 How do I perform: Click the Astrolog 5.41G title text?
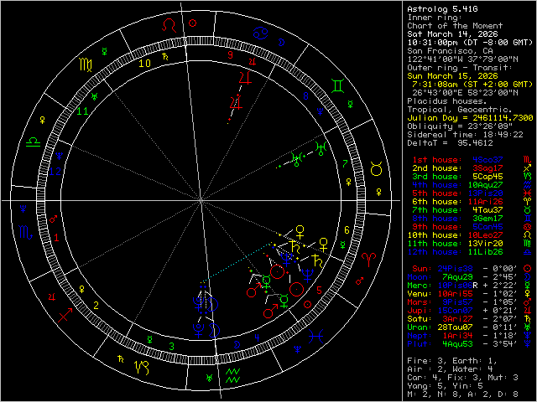(x=443, y=8)
